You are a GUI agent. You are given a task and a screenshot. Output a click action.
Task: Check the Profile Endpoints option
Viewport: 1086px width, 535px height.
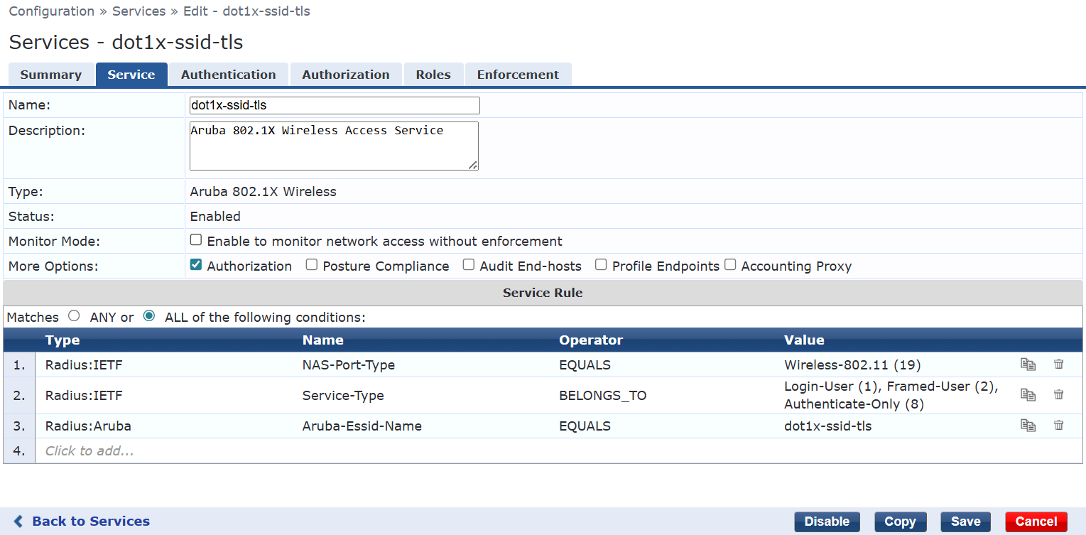point(601,265)
